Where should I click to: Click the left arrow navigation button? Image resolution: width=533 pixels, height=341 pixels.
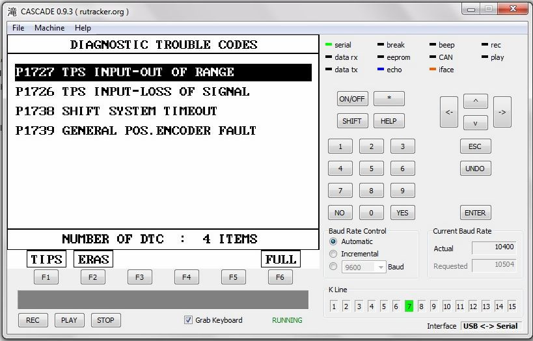click(449, 112)
